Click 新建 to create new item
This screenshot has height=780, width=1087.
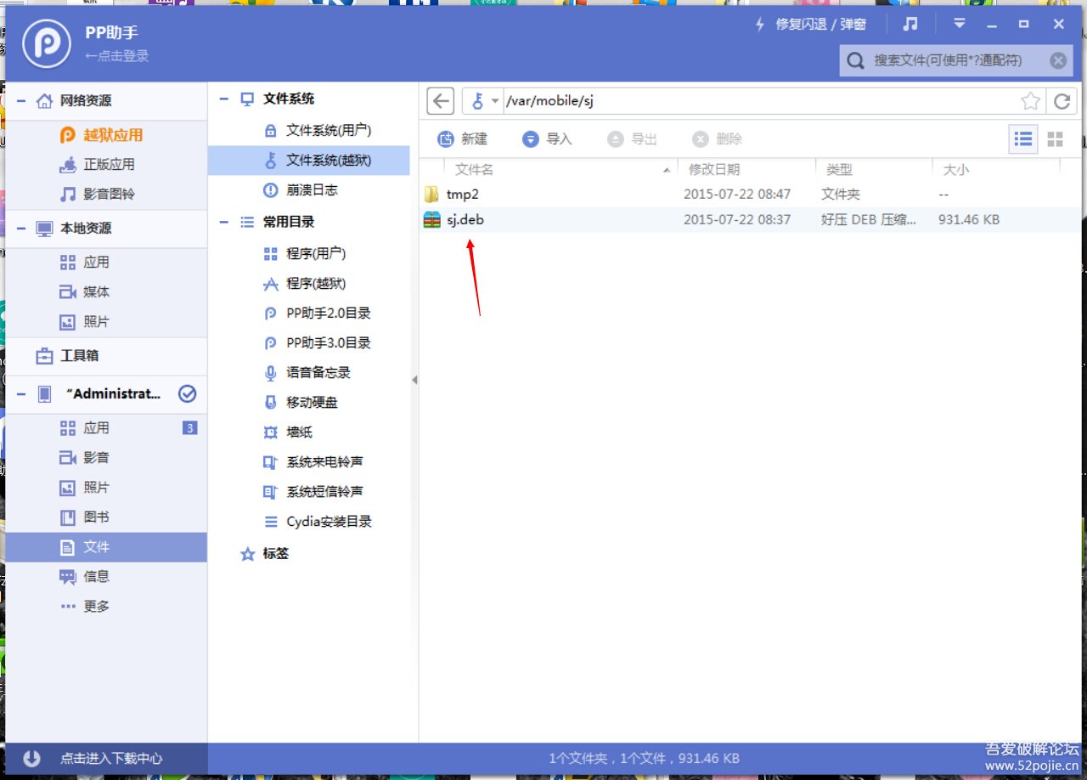tap(463, 139)
